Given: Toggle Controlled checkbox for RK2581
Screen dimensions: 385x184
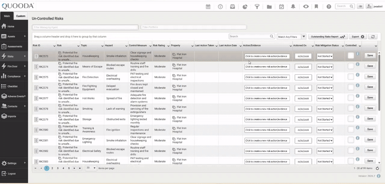Looking at the screenshot, I should (x=351, y=140).
